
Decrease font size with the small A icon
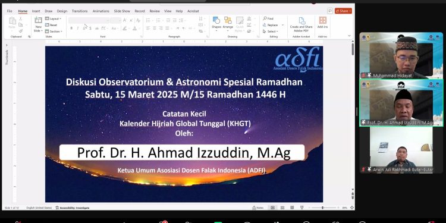pos(131,20)
